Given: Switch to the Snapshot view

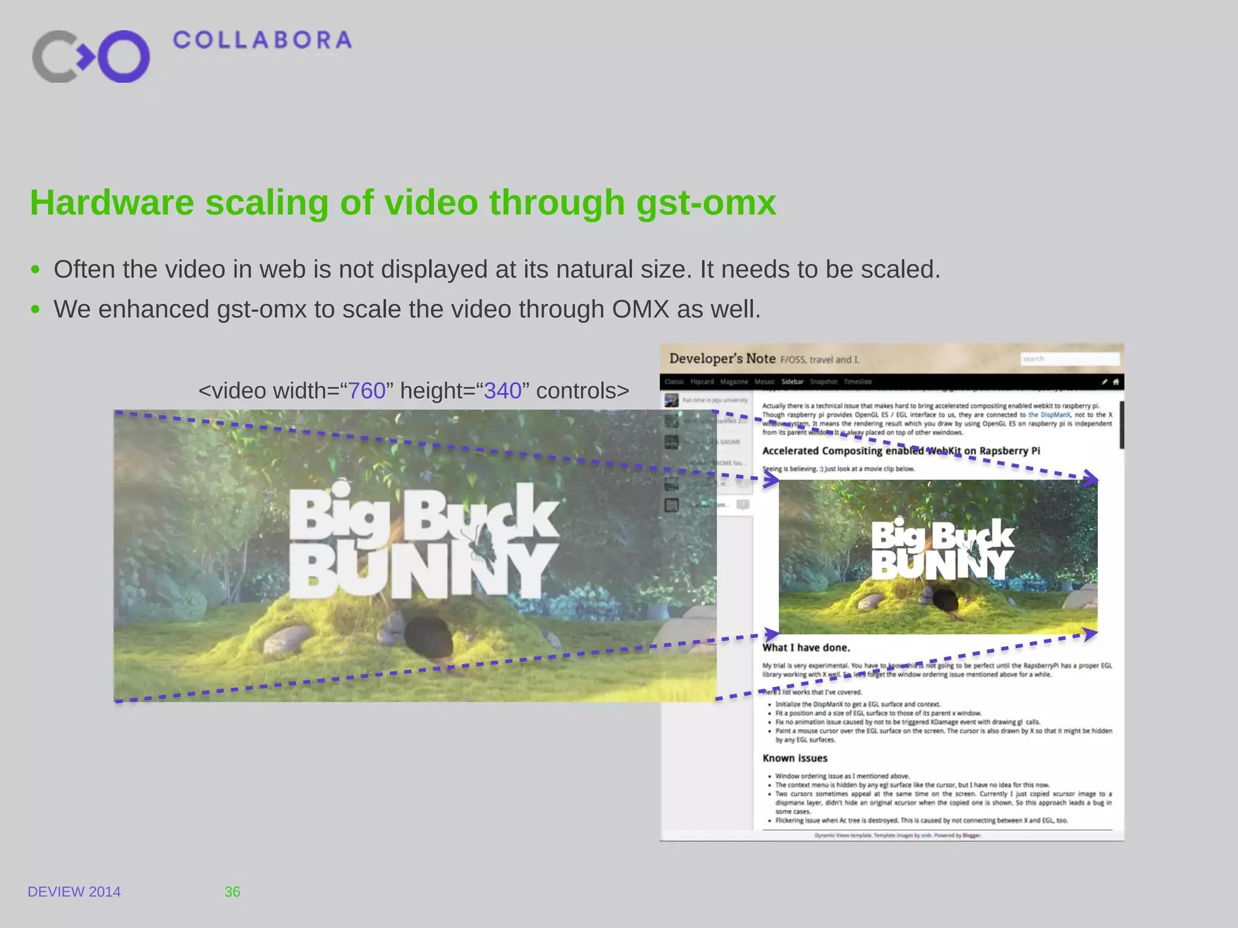Looking at the screenshot, I should point(823,382).
